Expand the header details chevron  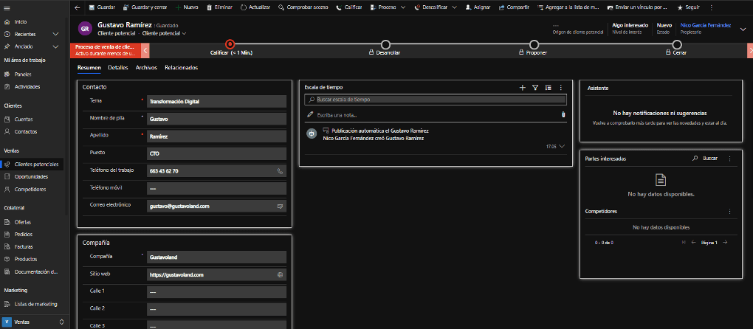pos(741,28)
